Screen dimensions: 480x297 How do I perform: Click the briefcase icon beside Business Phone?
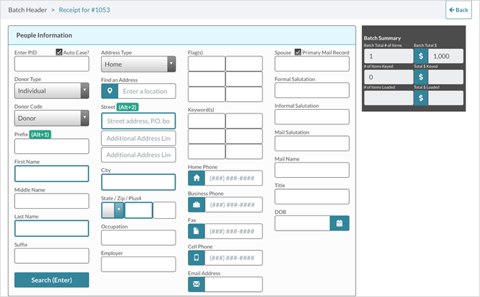point(197,205)
